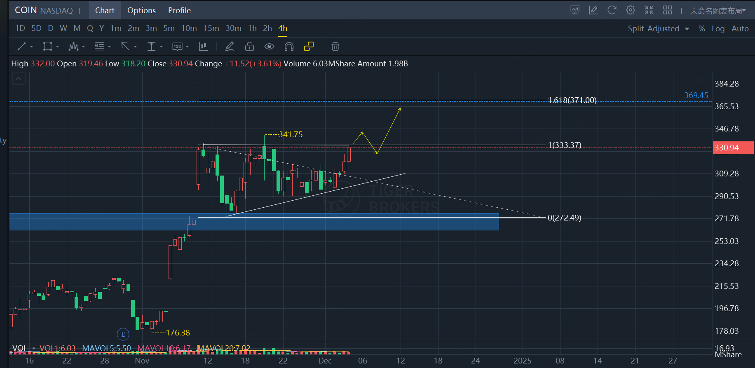Expand the wave tool dropdown arrow
This screenshot has width=755, height=368.
83,47
